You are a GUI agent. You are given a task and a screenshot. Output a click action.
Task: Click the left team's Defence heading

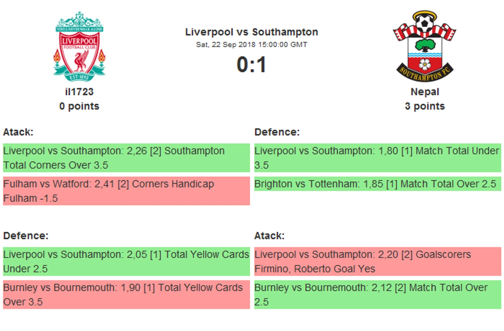point(26,235)
